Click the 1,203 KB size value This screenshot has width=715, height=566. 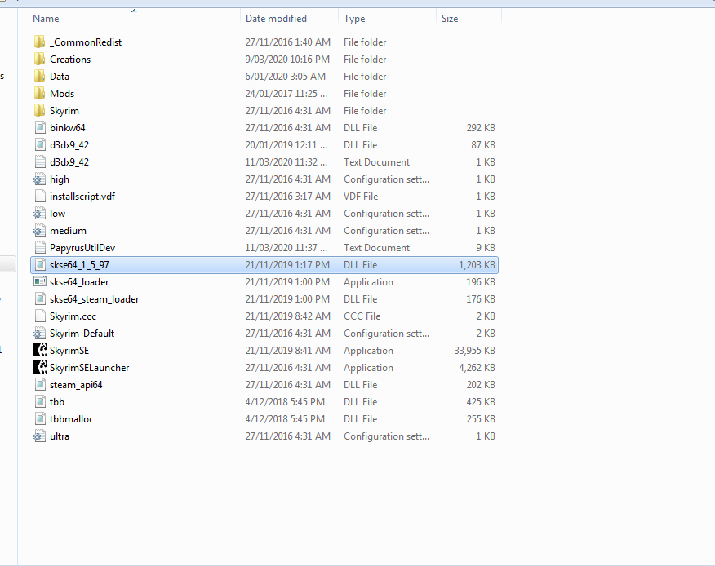[x=477, y=265]
